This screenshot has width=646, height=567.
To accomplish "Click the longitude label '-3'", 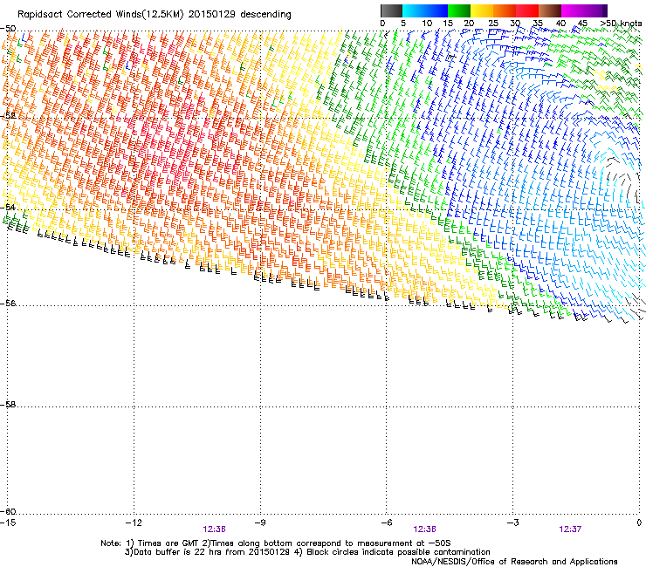I will pos(512,523).
